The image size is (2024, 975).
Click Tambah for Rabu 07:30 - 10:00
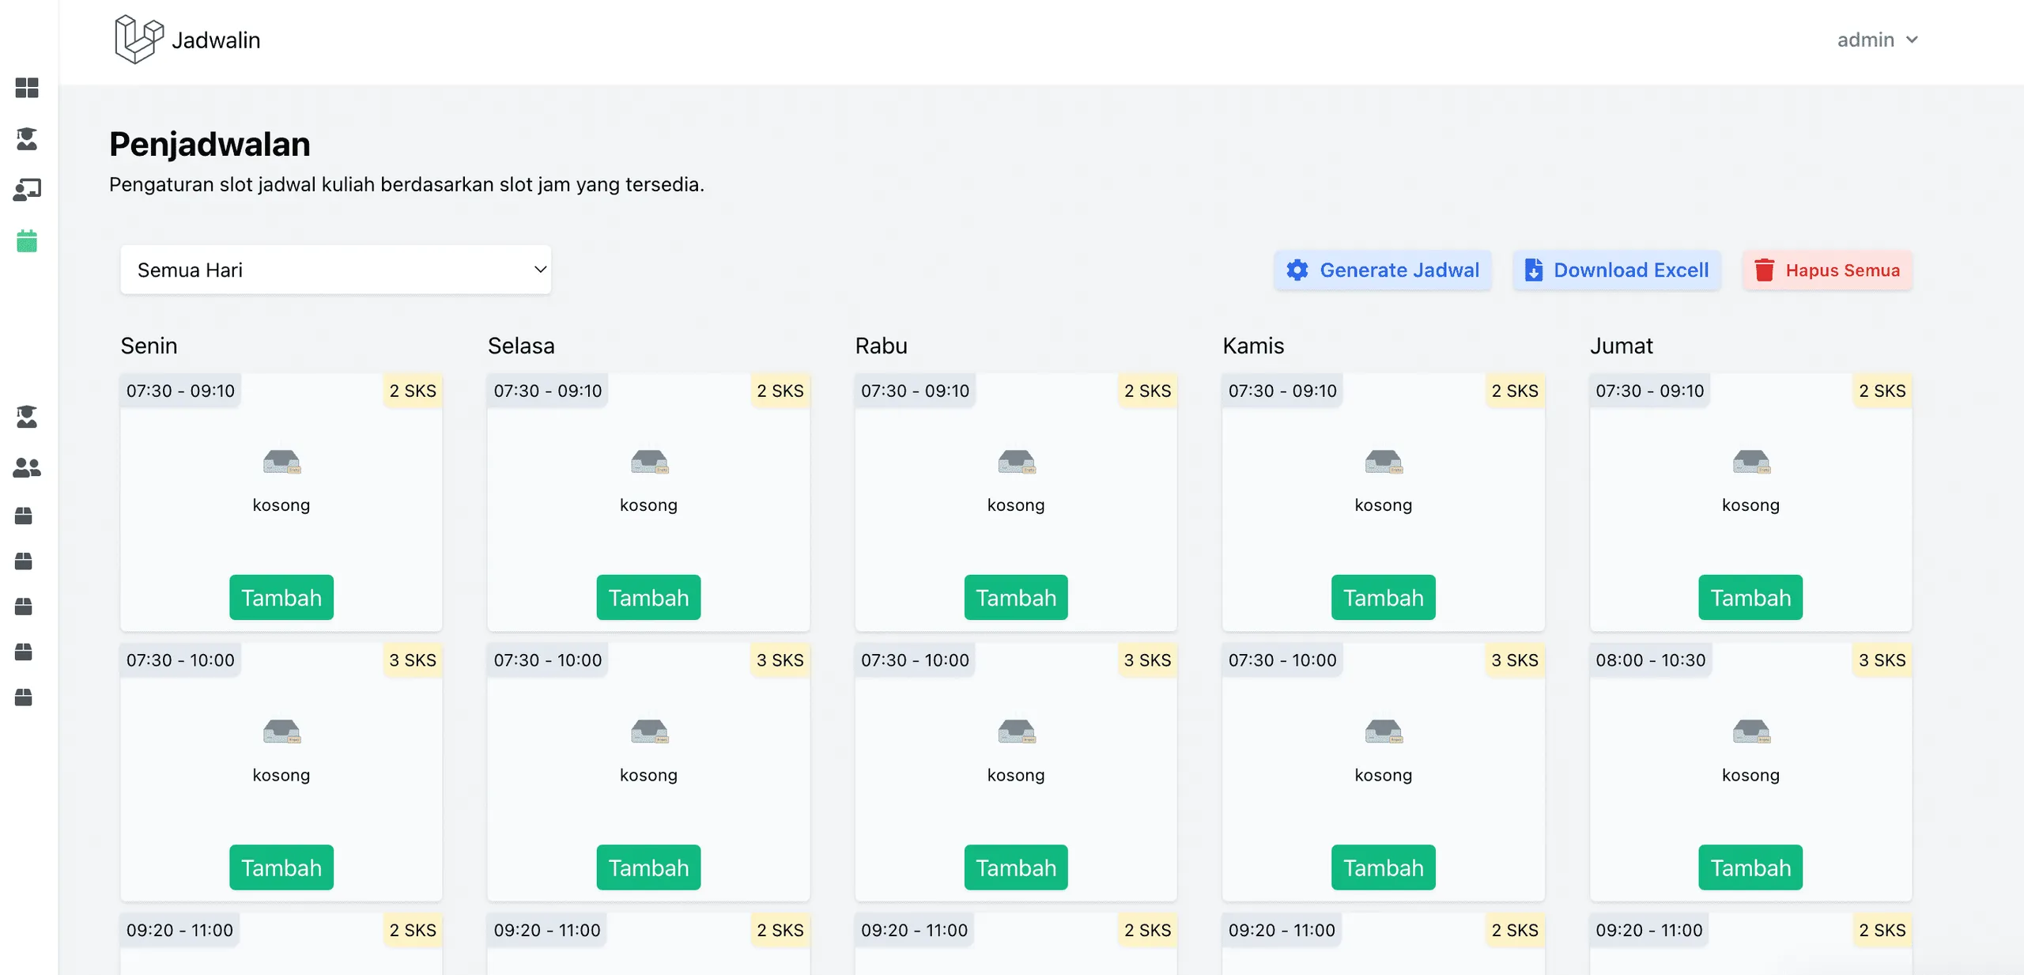[x=1016, y=867]
